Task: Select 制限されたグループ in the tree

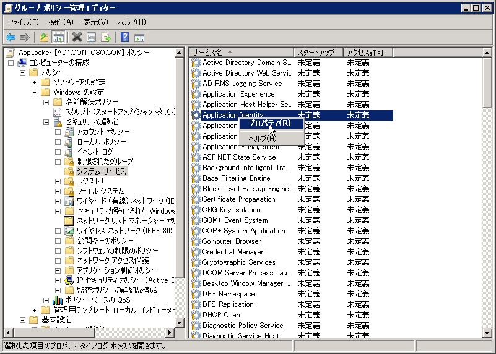Action: (105, 162)
